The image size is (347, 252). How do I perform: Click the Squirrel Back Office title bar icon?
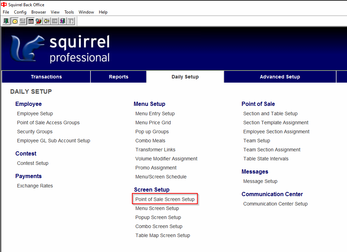4,5
